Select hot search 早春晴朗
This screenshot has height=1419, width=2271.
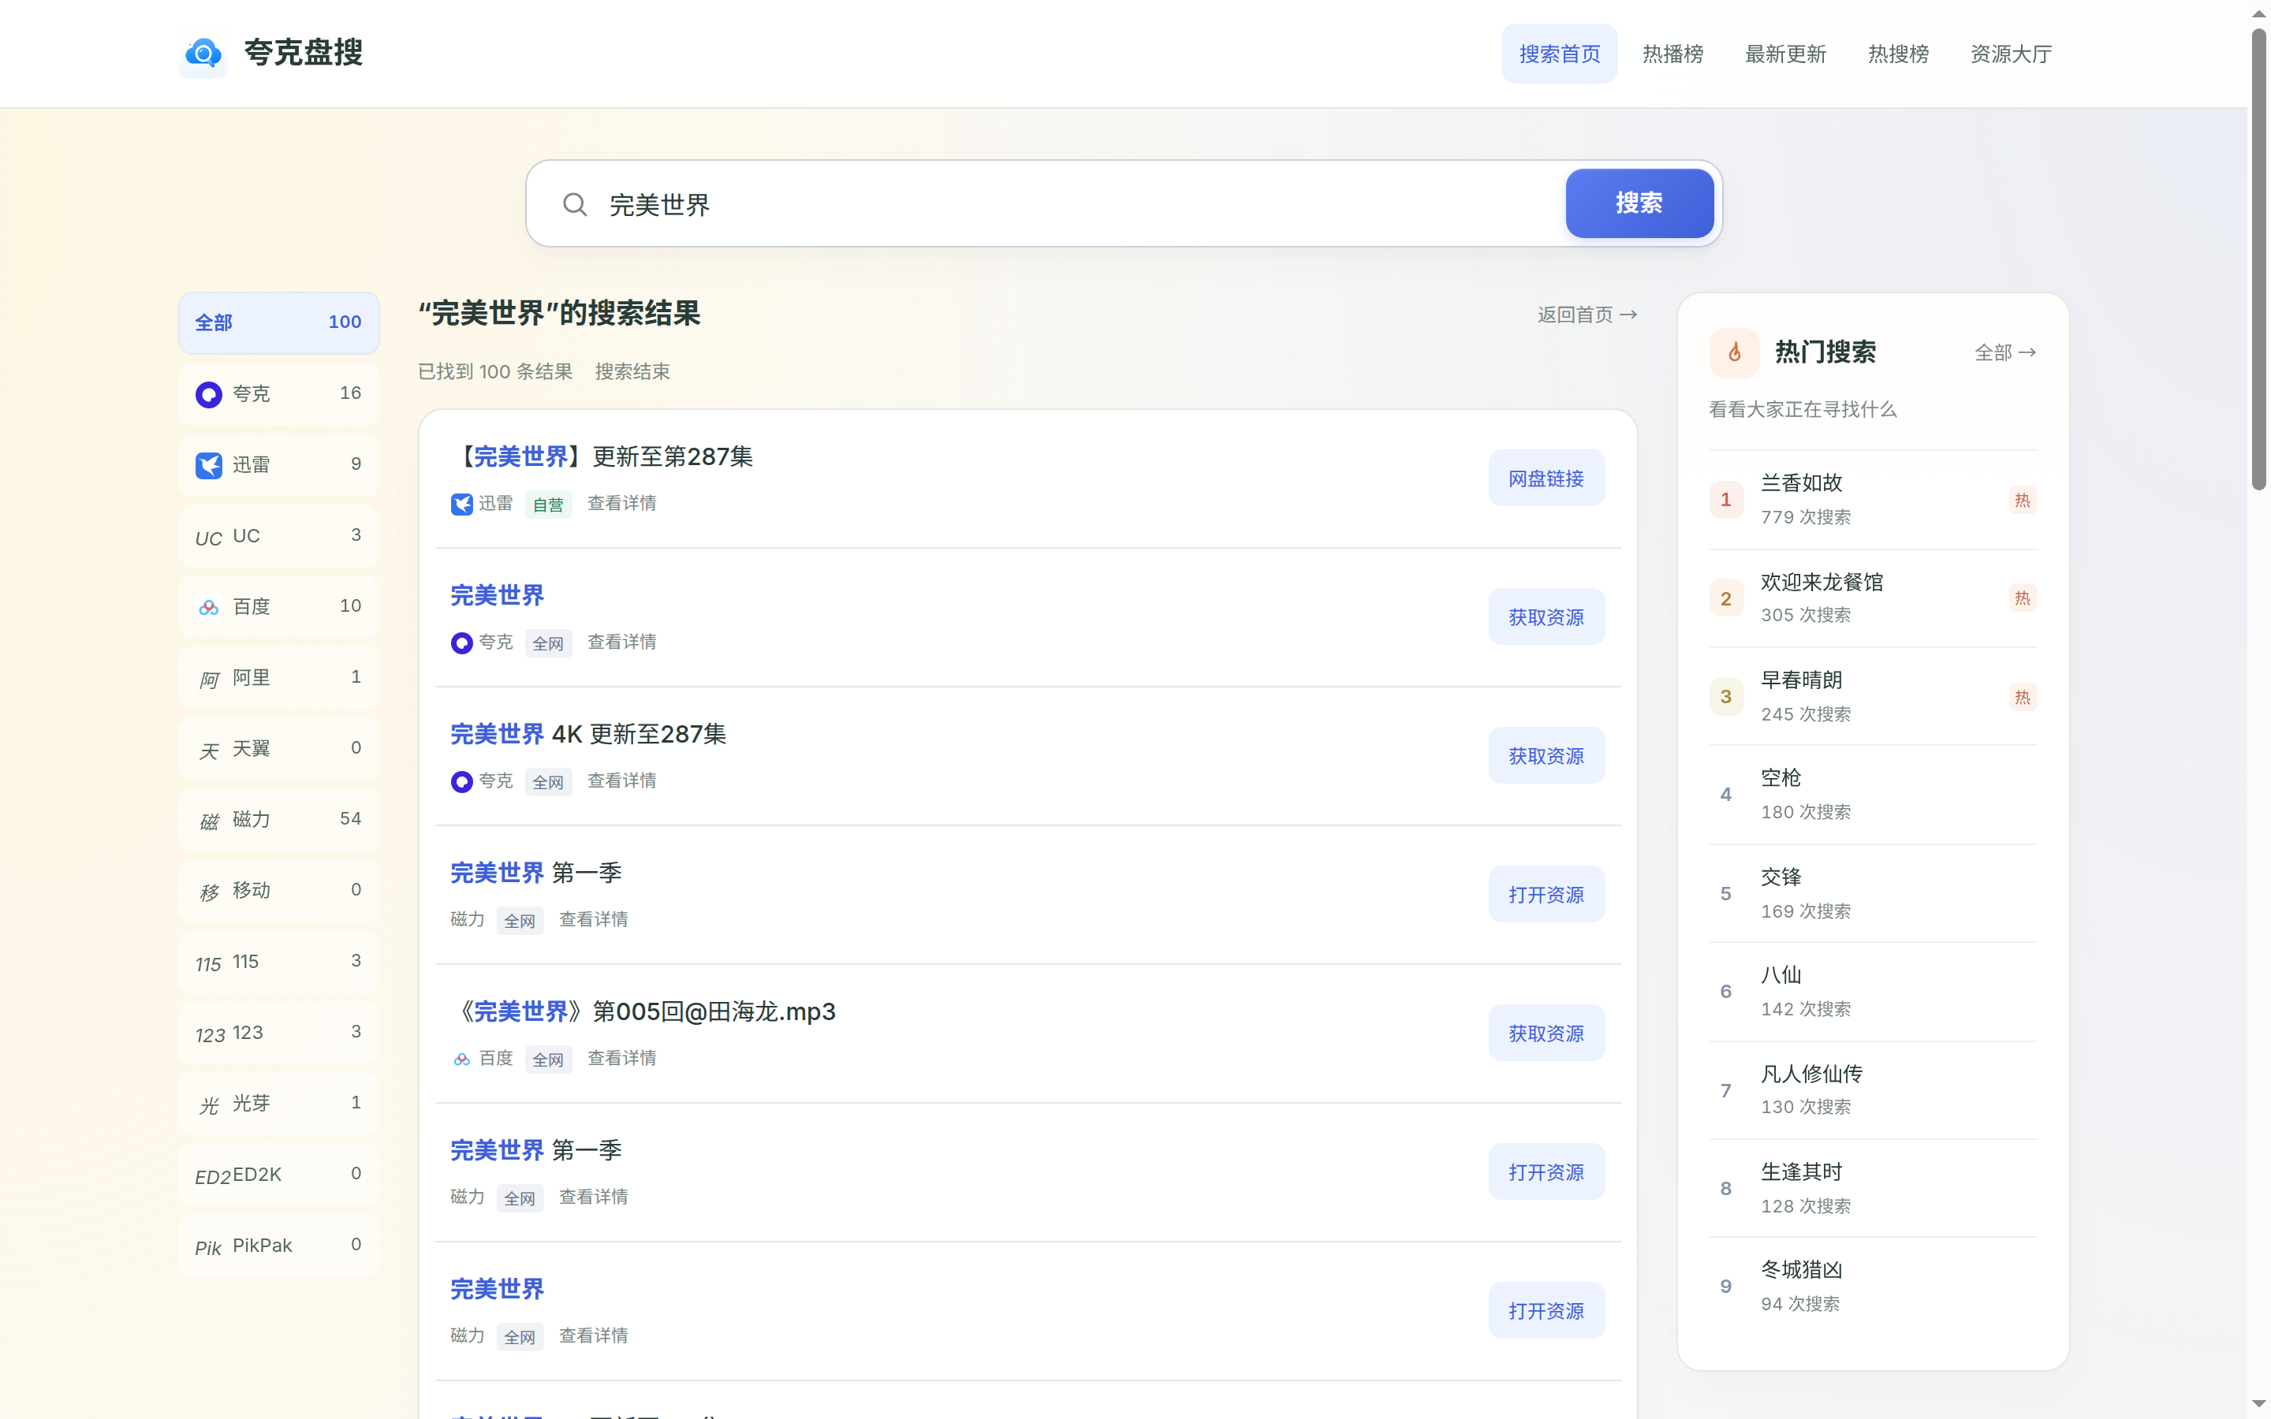point(1873,698)
